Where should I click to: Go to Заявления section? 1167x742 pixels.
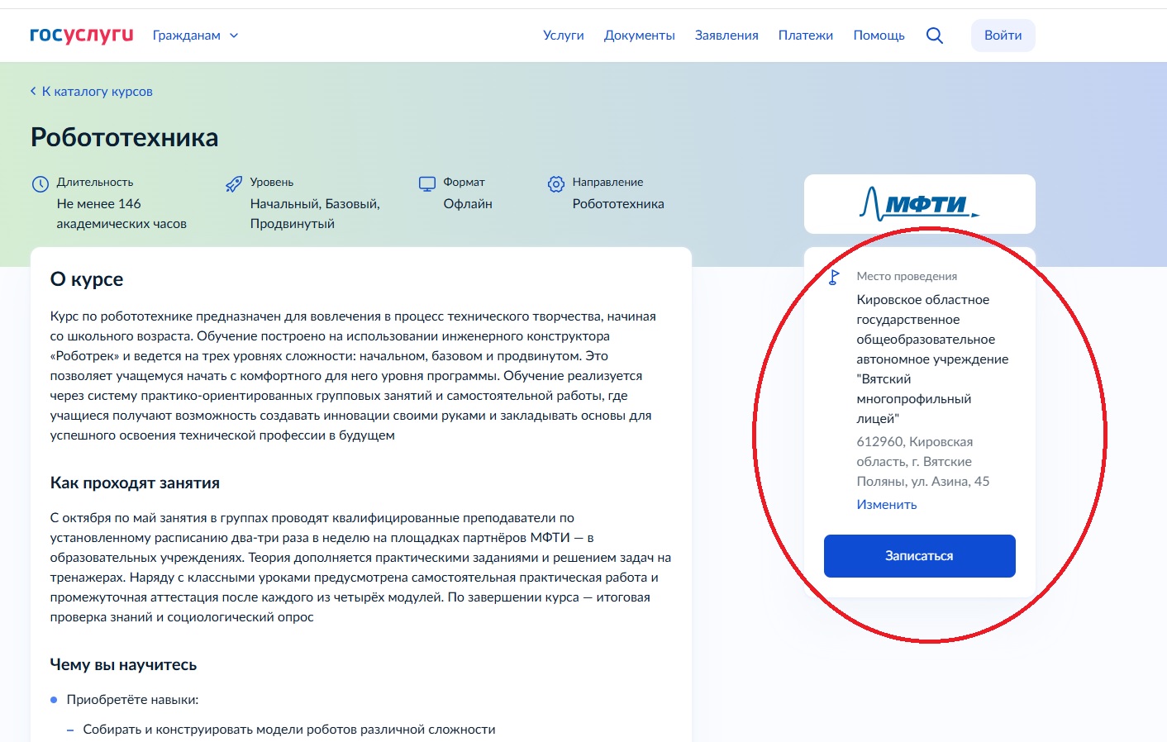click(726, 36)
